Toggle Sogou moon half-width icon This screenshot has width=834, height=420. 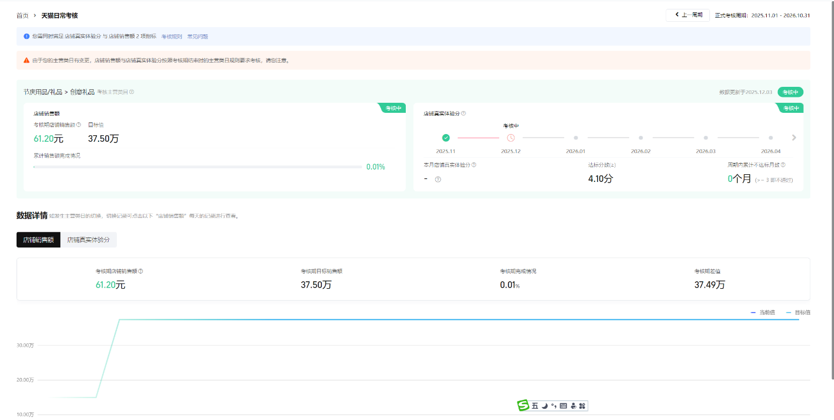[x=544, y=405]
